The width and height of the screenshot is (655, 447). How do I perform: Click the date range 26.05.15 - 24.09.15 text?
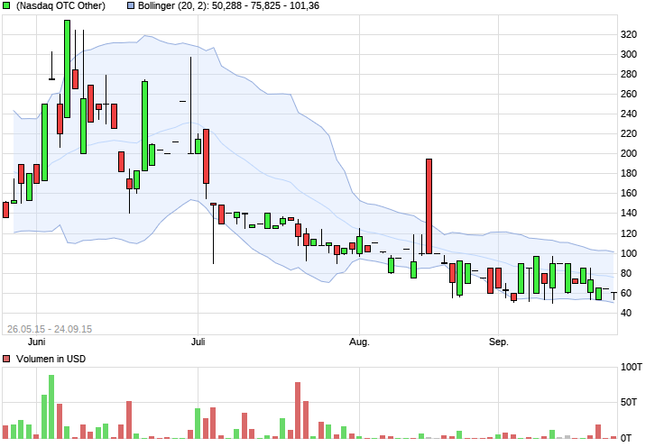[x=50, y=329]
